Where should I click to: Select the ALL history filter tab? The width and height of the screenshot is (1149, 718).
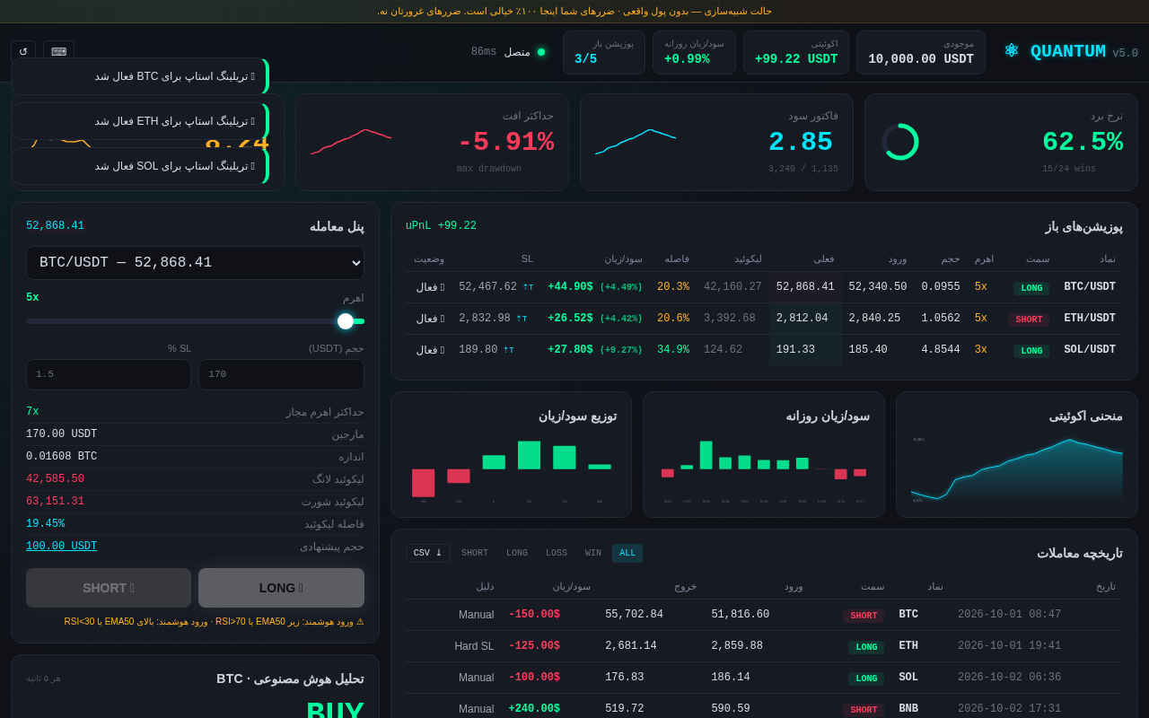coord(627,553)
